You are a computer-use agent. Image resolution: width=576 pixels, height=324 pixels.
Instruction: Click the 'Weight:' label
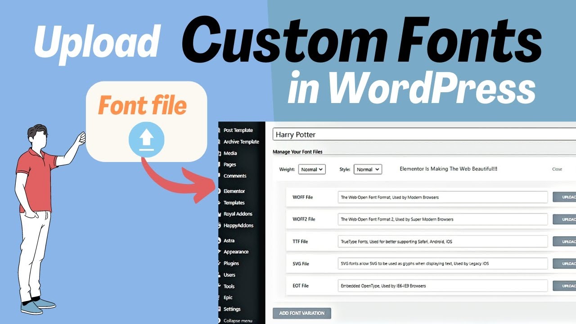tap(287, 170)
